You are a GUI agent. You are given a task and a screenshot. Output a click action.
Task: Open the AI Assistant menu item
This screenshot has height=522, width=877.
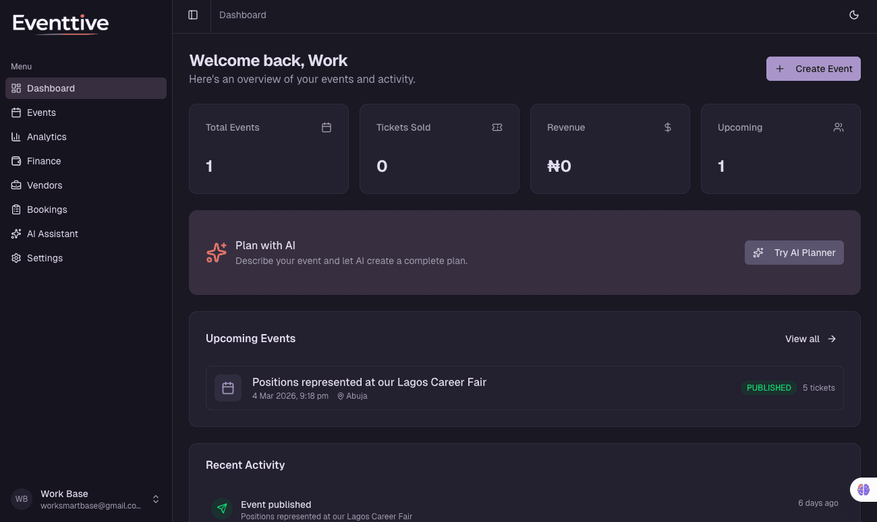[52, 234]
